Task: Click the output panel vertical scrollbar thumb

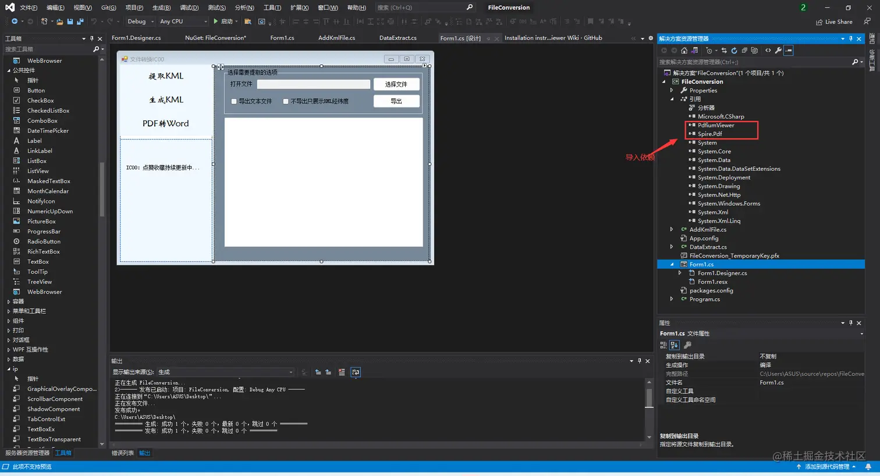Action: click(x=650, y=398)
